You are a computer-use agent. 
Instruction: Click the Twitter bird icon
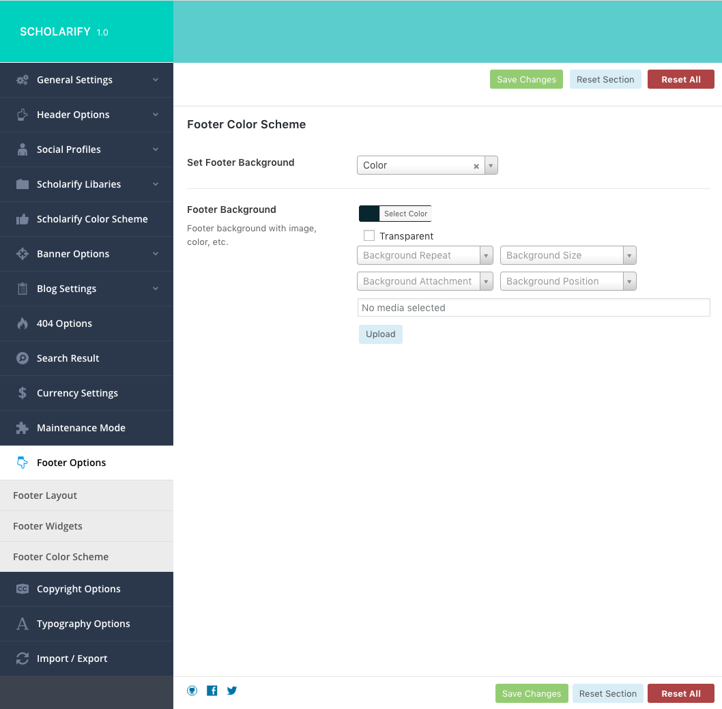click(x=232, y=691)
